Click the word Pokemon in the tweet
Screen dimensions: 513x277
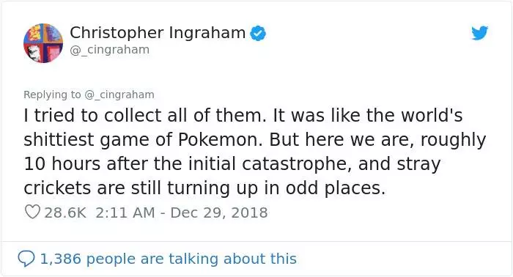tap(221, 140)
